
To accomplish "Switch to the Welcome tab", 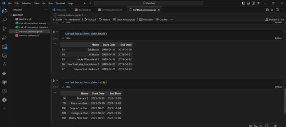I will [61, 10].
